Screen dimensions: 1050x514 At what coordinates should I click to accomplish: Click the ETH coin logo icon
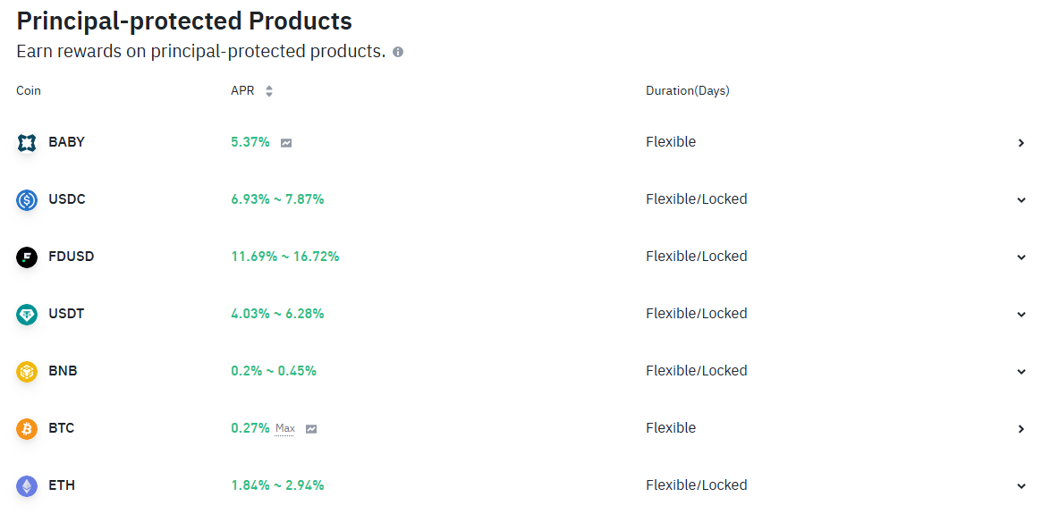(27, 486)
